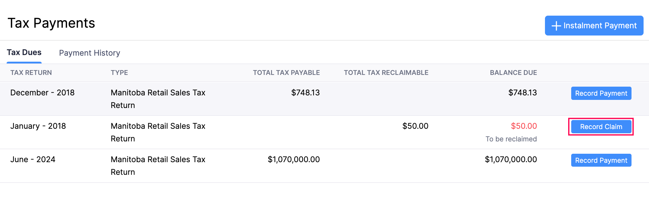This screenshot has width=649, height=213.
Task: Click the "To be reclaimed" note
Action: click(x=511, y=139)
